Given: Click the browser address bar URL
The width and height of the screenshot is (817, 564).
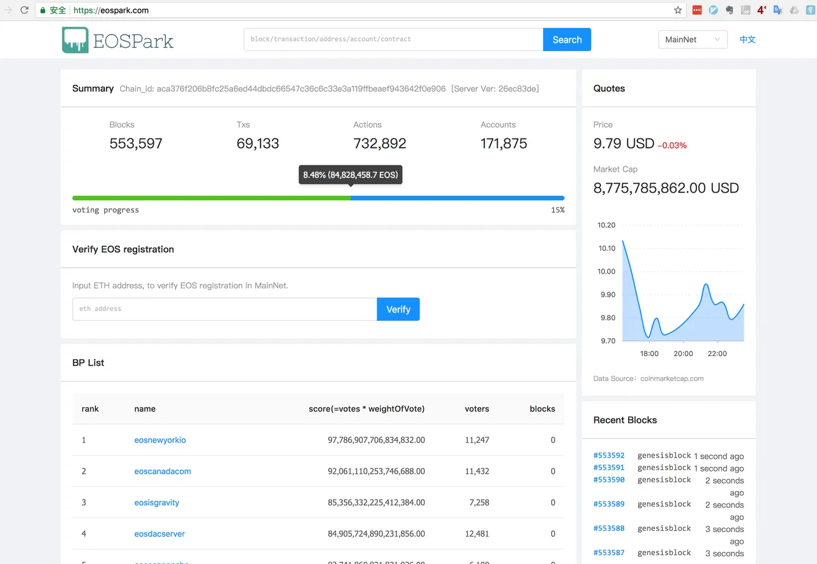Looking at the screenshot, I should coord(111,10).
